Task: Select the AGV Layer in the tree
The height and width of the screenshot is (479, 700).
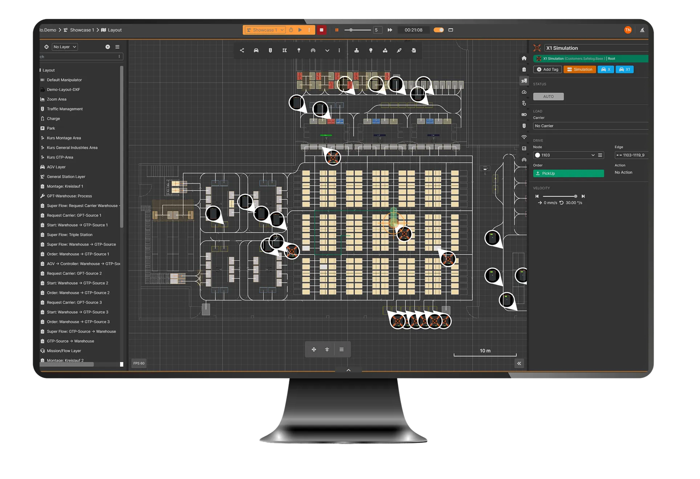Action: pyautogui.click(x=56, y=167)
